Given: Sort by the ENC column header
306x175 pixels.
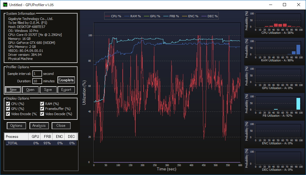Looking at the screenshot, I should point(58,137).
